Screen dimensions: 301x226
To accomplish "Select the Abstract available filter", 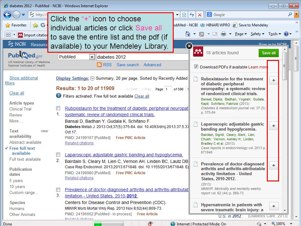I will tap(25, 143).
